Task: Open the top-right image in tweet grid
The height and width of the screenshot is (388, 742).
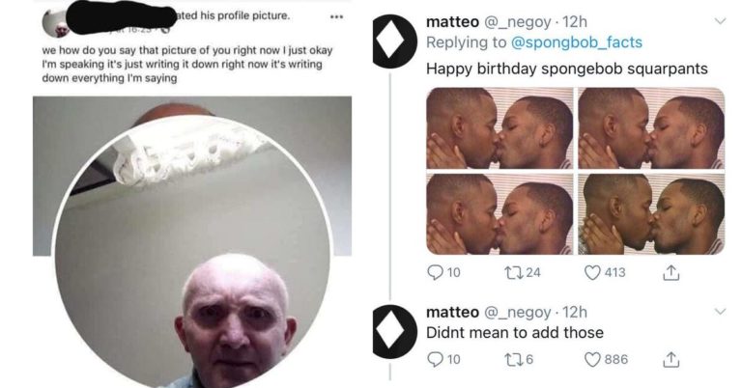Action: 651,127
